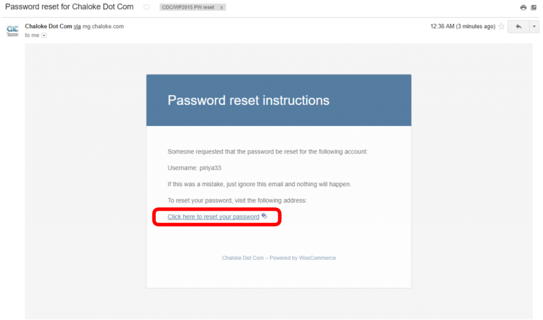The image size is (543, 320).
Task: Star this email from Chaloke Dot Com
Action: (501, 26)
